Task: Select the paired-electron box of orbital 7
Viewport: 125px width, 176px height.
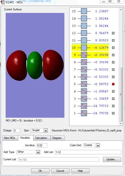Action: pyautogui.click(x=84, y=70)
